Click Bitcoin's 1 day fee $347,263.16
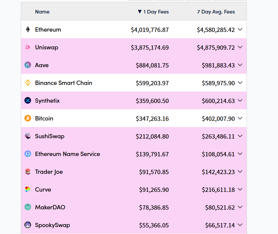This screenshot has width=278, height=234. [x=152, y=118]
